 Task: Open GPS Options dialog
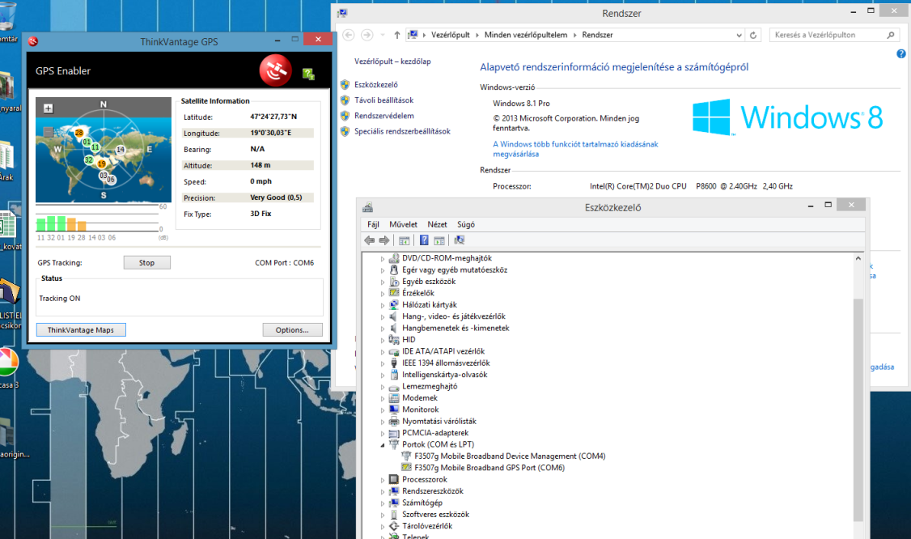(x=292, y=329)
